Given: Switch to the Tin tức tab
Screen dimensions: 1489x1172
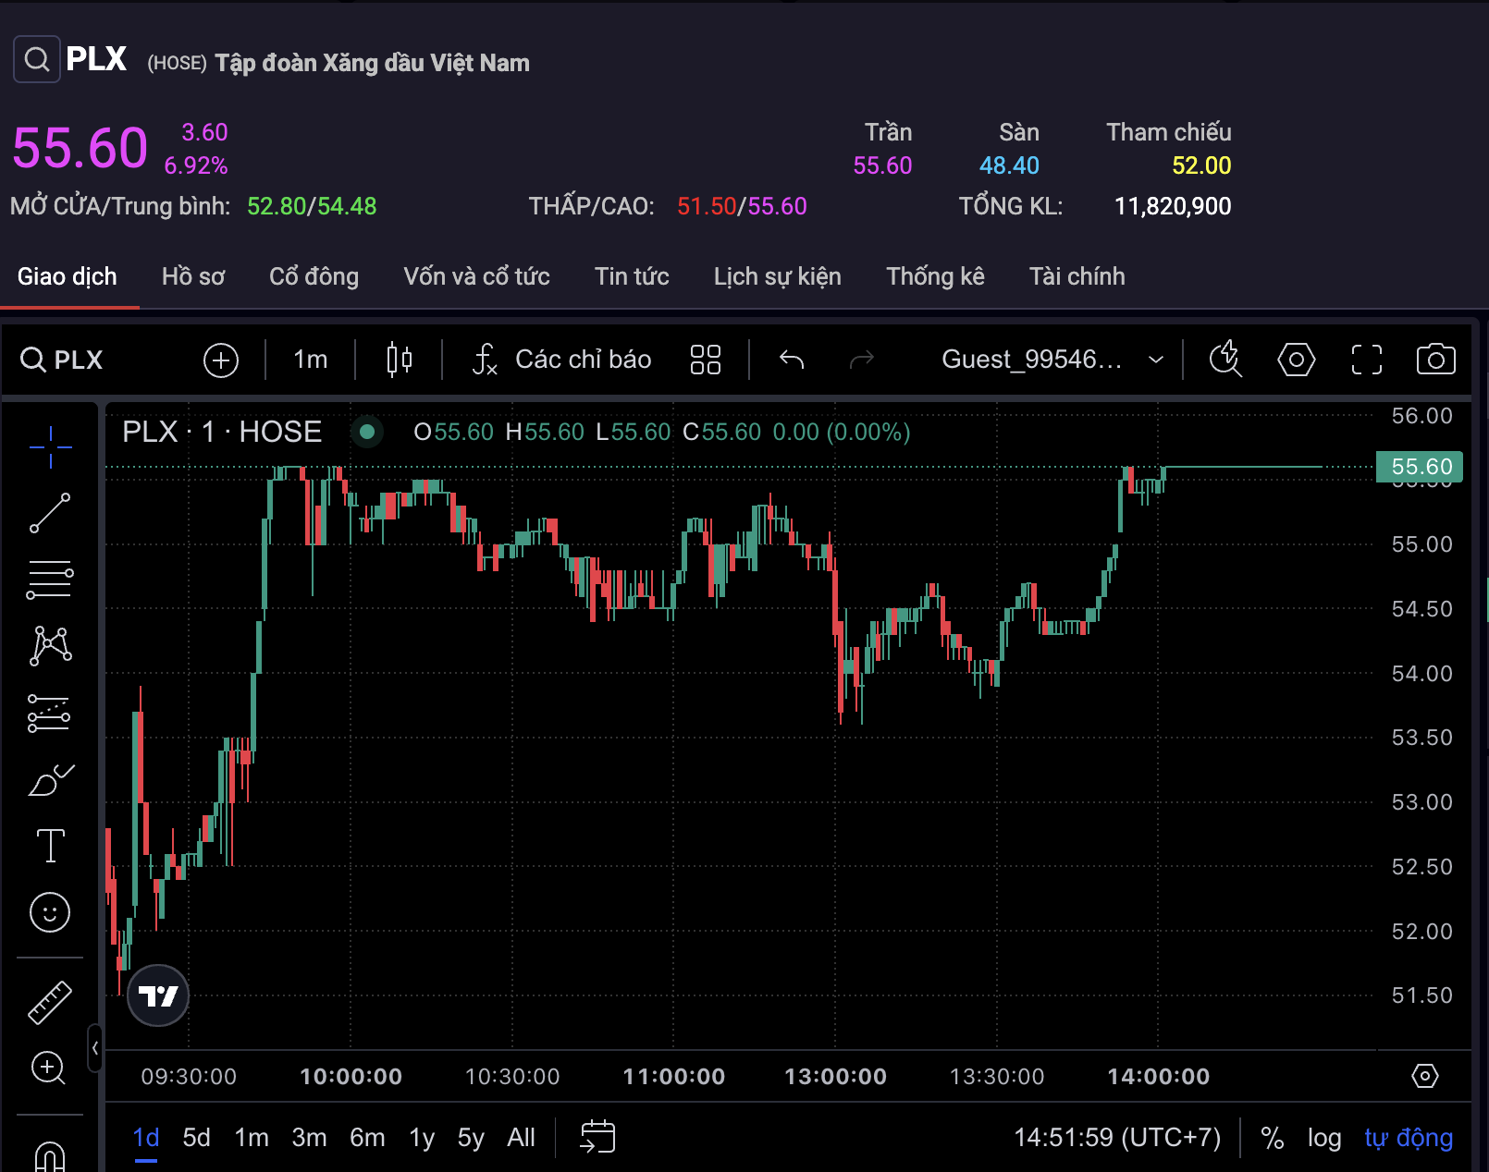Looking at the screenshot, I should click(632, 276).
